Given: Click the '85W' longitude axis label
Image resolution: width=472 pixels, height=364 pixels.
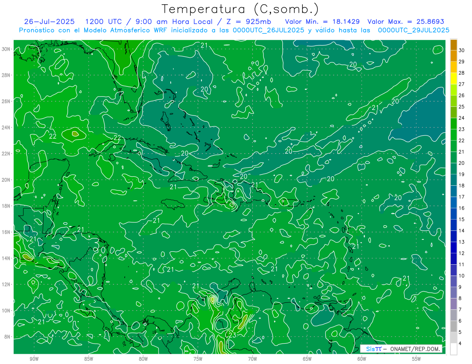Looking at the screenshot, I should [x=89, y=359].
